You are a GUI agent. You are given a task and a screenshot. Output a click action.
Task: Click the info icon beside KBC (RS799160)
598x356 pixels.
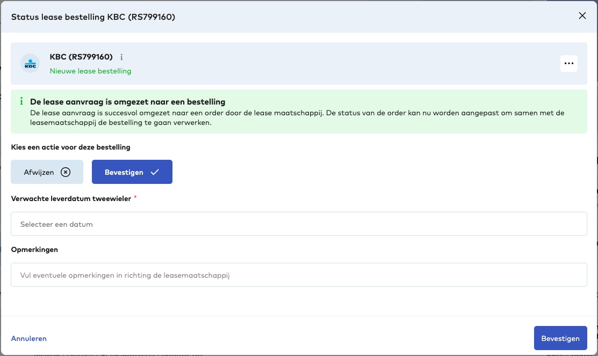[121, 57]
